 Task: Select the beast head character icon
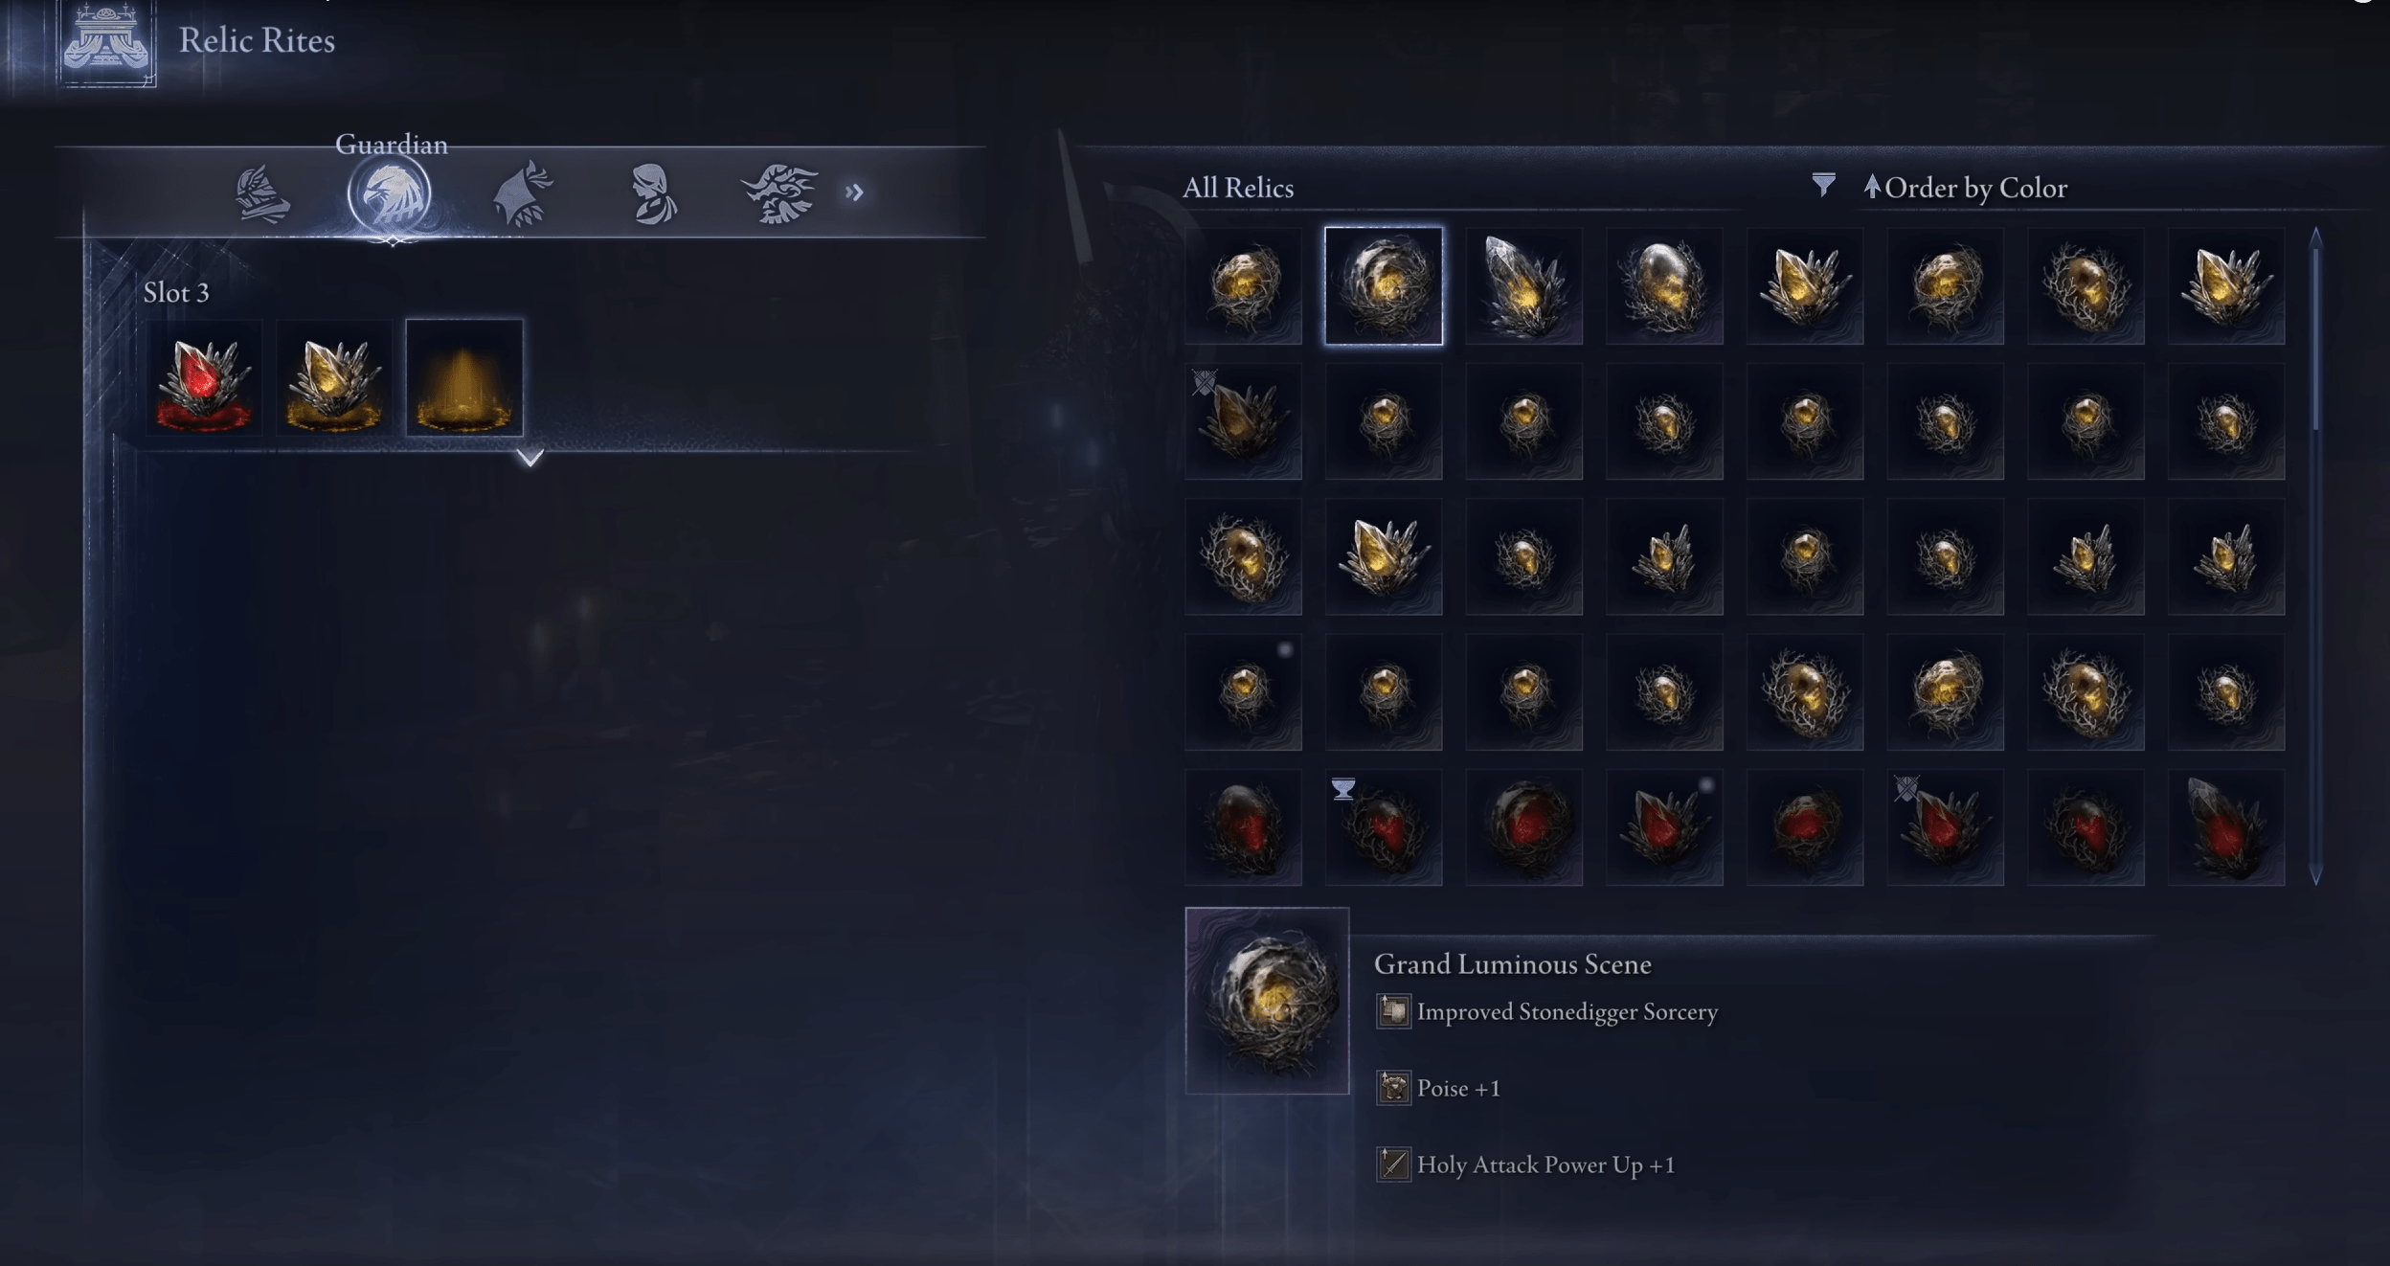(x=780, y=194)
